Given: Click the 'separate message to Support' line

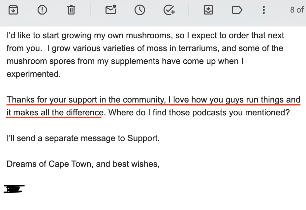Looking at the screenshot, I should click(x=83, y=138).
